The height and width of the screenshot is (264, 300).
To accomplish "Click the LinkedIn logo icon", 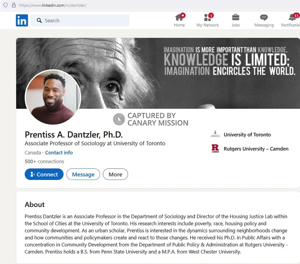I will [22, 20].
